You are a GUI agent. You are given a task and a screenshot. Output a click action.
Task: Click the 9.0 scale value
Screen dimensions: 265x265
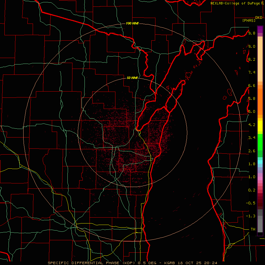point(252,46)
